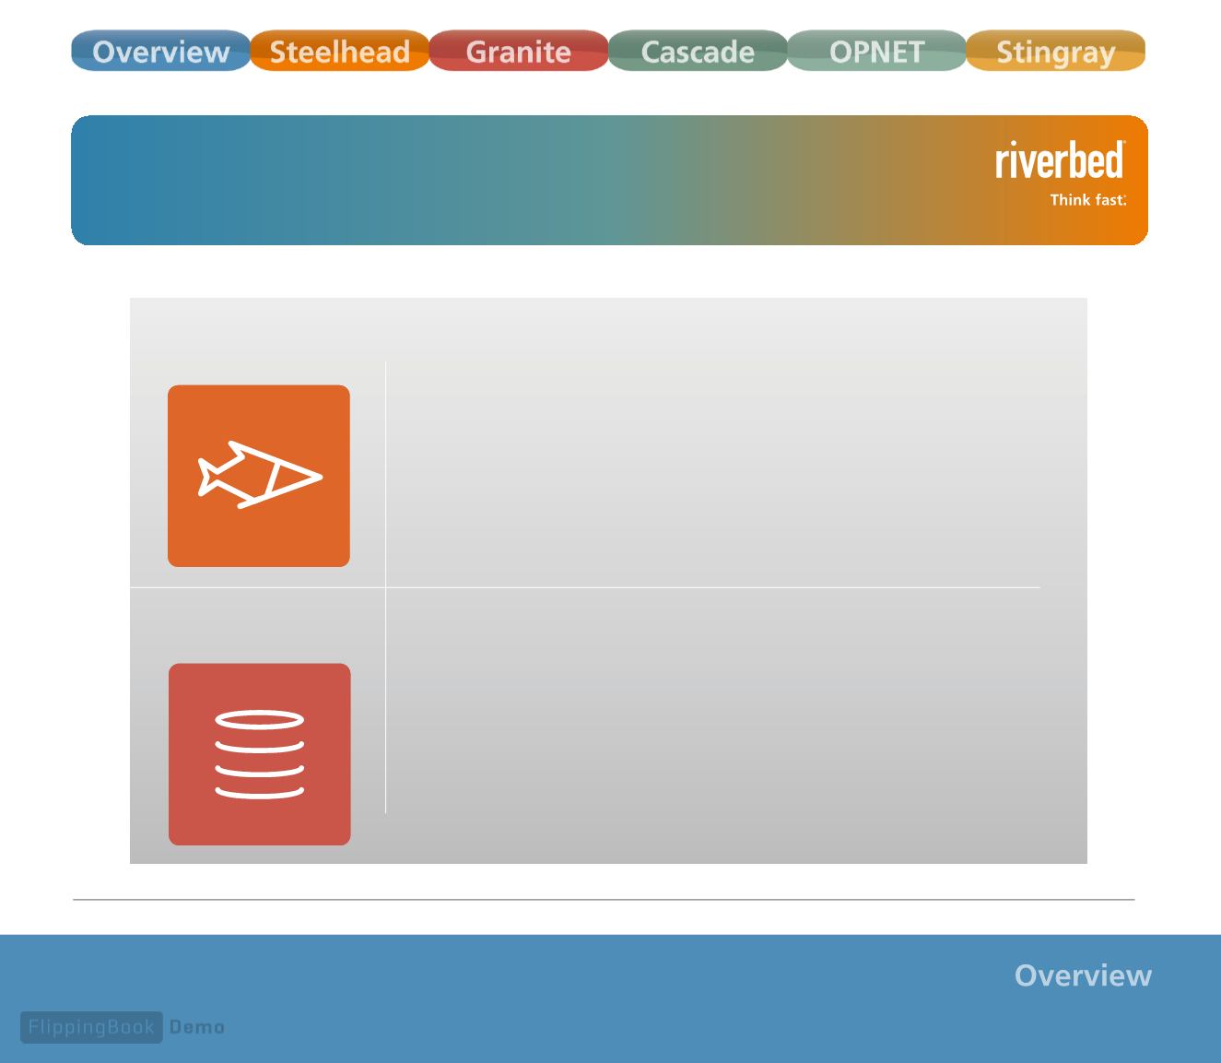Select the Granite tab
This screenshot has width=1221, height=1063.
518,51
